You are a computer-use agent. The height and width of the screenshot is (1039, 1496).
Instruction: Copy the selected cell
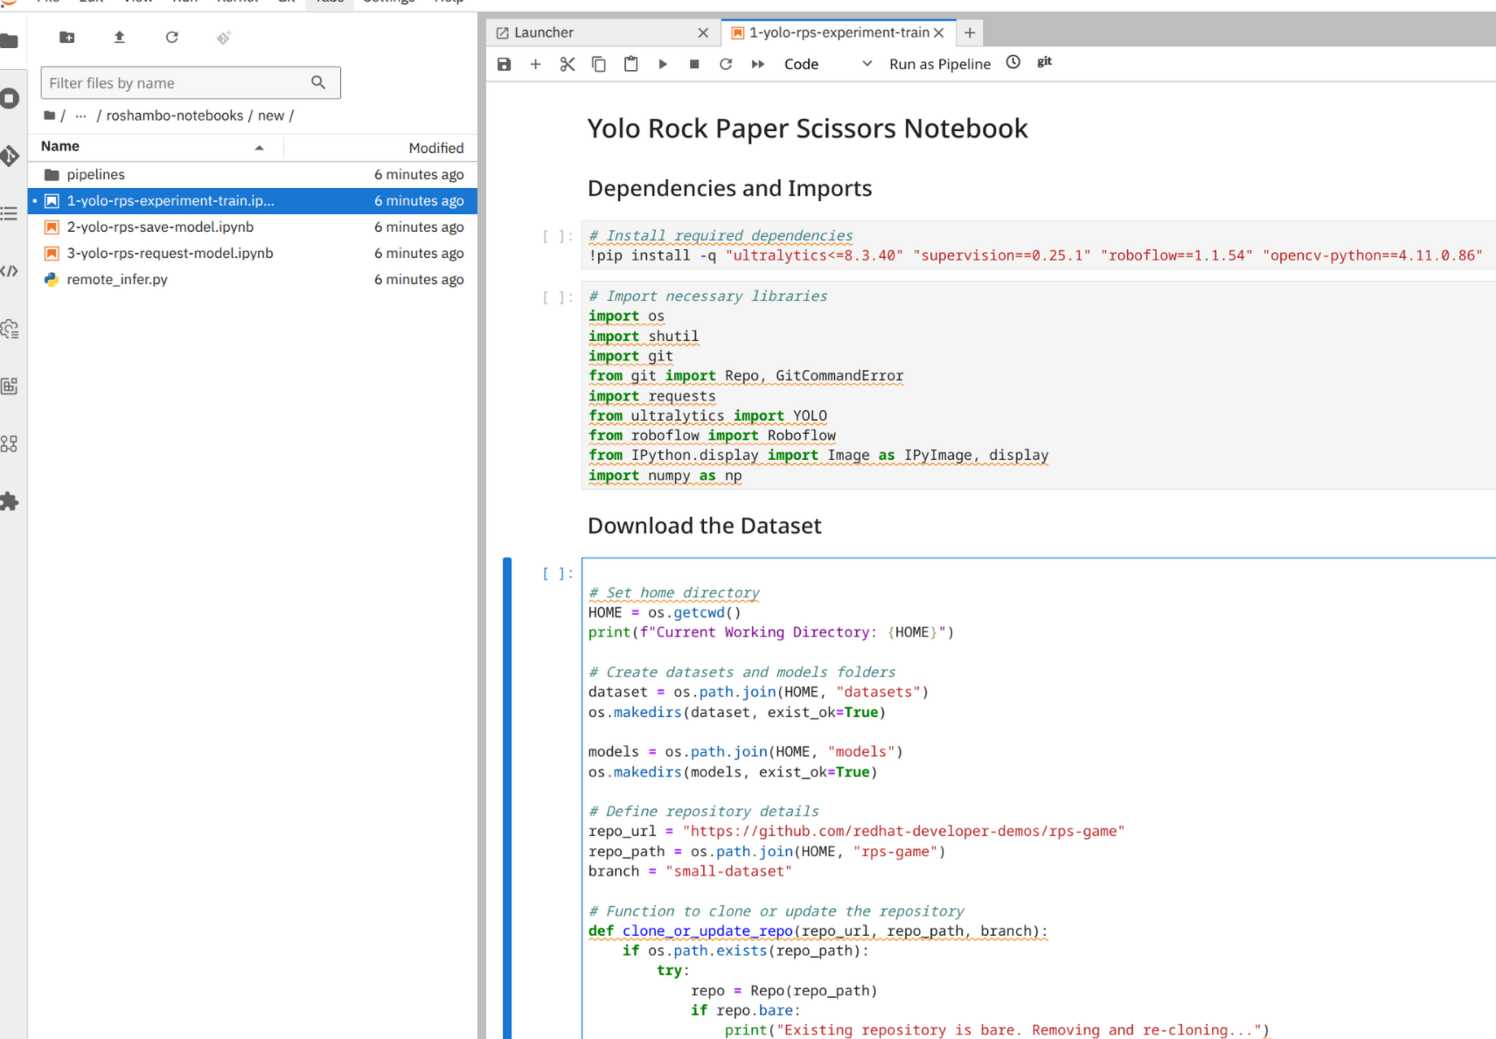point(599,64)
